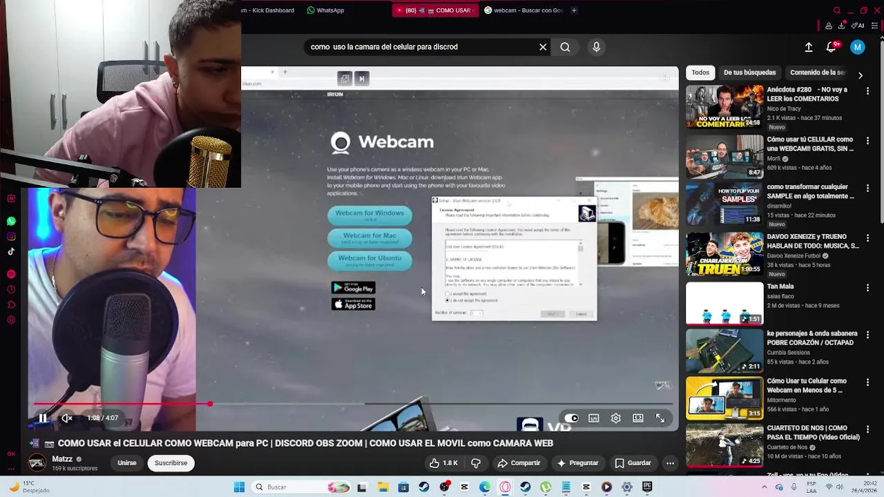Pause the YouTube video
The image size is (884, 497).
click(43, 418)
